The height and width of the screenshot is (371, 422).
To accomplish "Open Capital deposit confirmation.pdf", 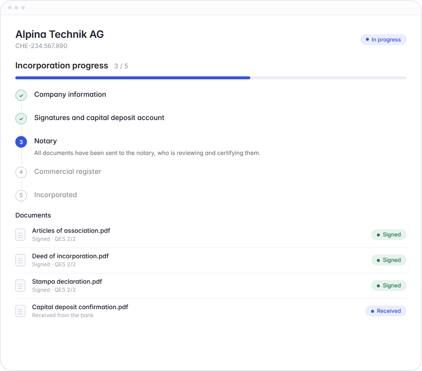I will [x=80, y=307].
